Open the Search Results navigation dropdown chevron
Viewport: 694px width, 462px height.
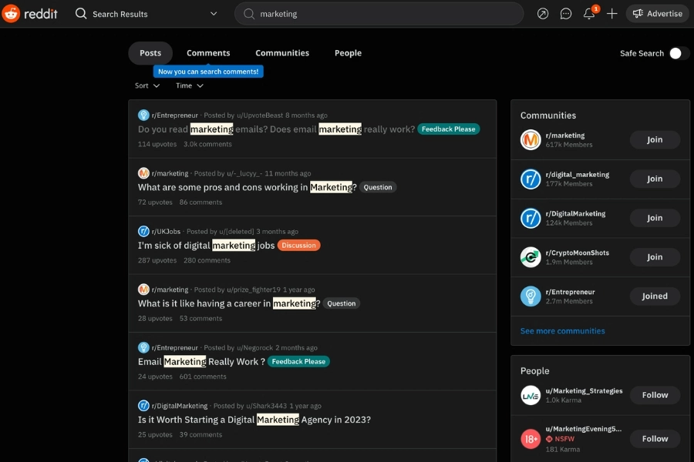(214, 14)
